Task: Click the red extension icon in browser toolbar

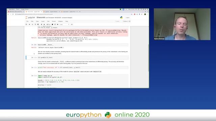Action: [x=135, y=14]
